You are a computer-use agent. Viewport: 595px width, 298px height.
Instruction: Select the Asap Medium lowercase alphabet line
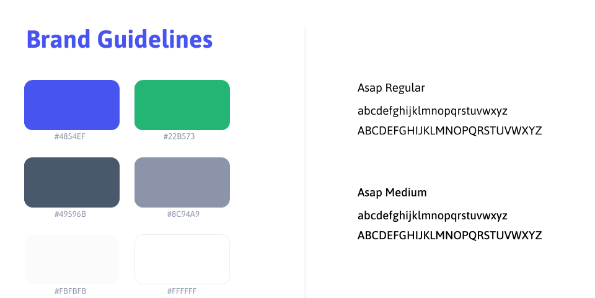click(432, 216)
